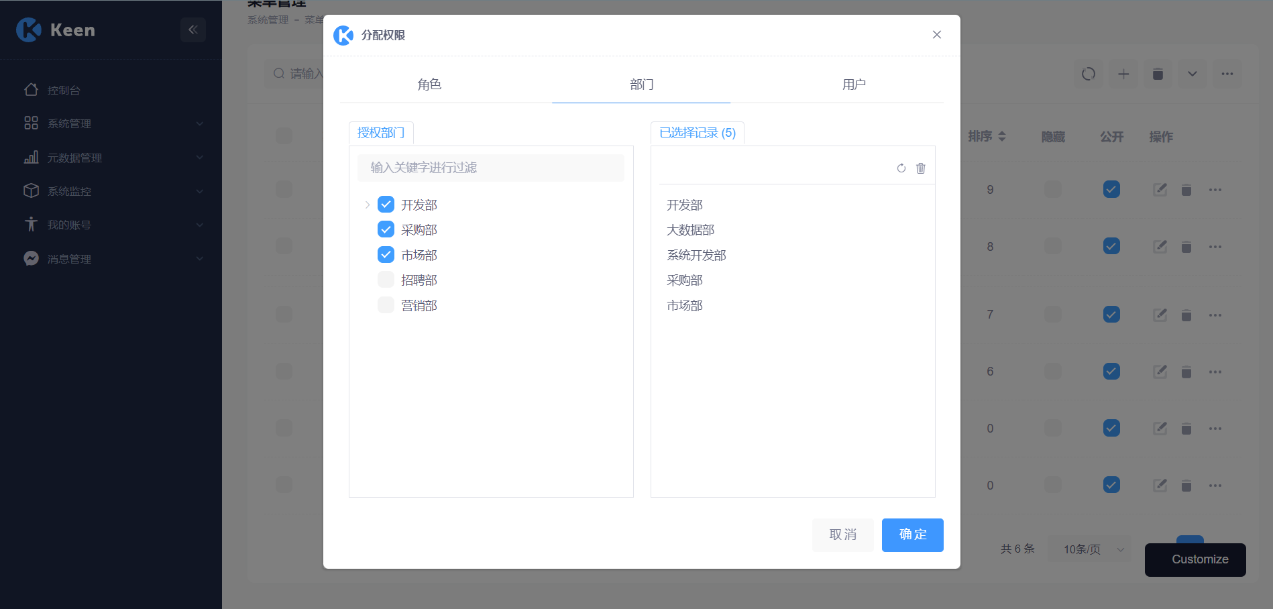1273x609 pixels.
Task: Click the Customize button
Action: (x=1195, y=560)
